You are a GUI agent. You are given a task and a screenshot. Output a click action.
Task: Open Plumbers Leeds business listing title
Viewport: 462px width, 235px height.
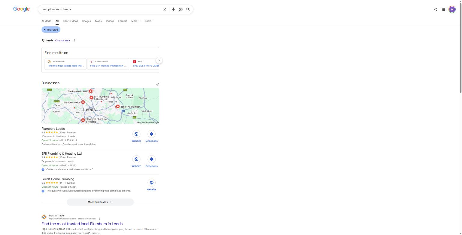(x=53, y=129)
